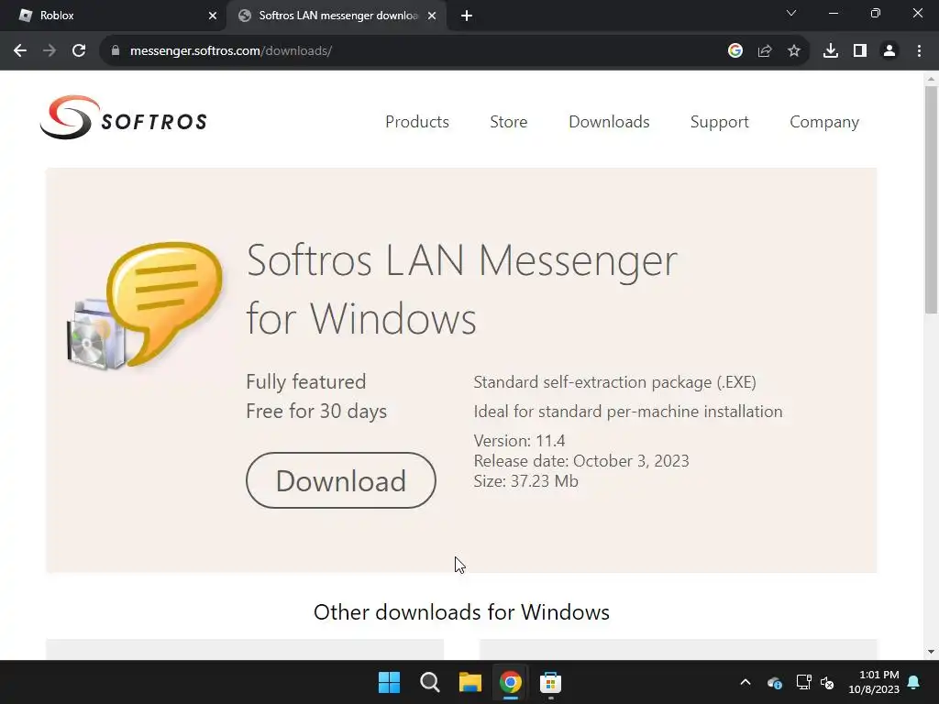Click 'Release date: October 3, 2023' text
939x704 pixels.
pos(581,461)
